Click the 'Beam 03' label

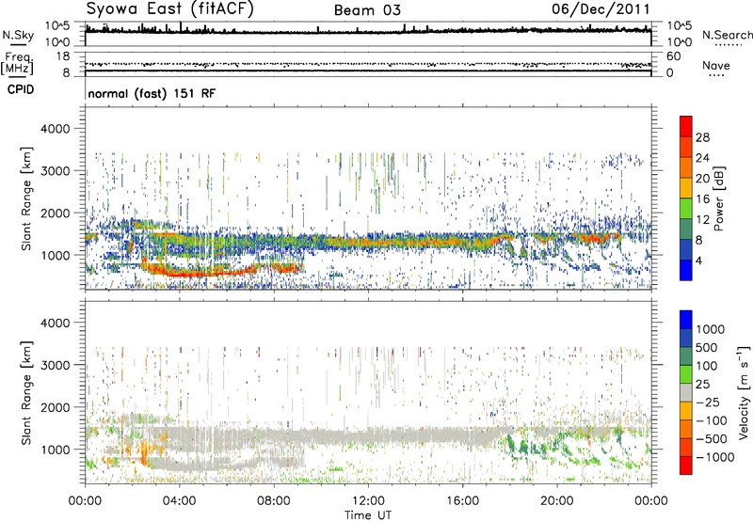pyautogui.click(x=367, y=10)
